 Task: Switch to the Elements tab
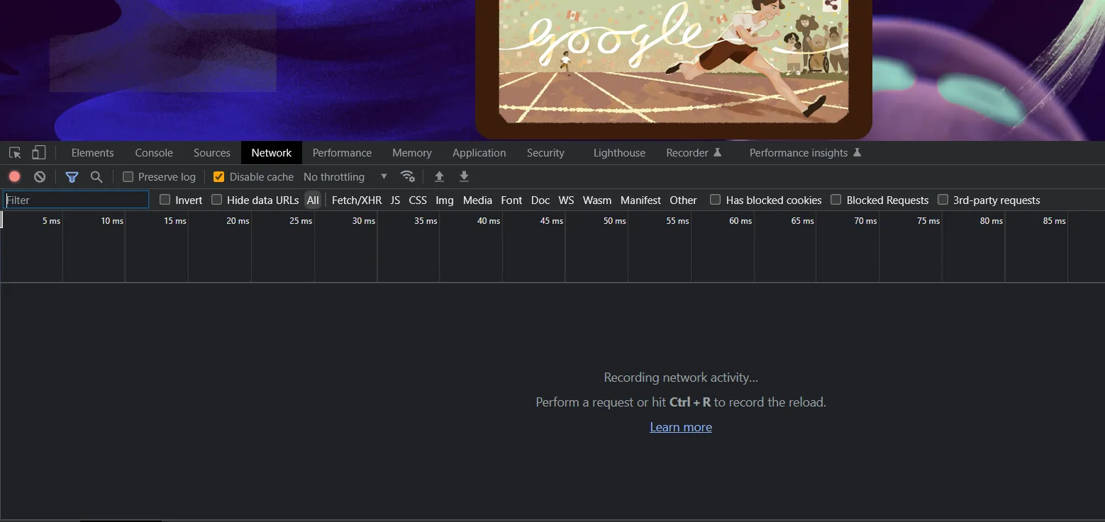[92, 153]
